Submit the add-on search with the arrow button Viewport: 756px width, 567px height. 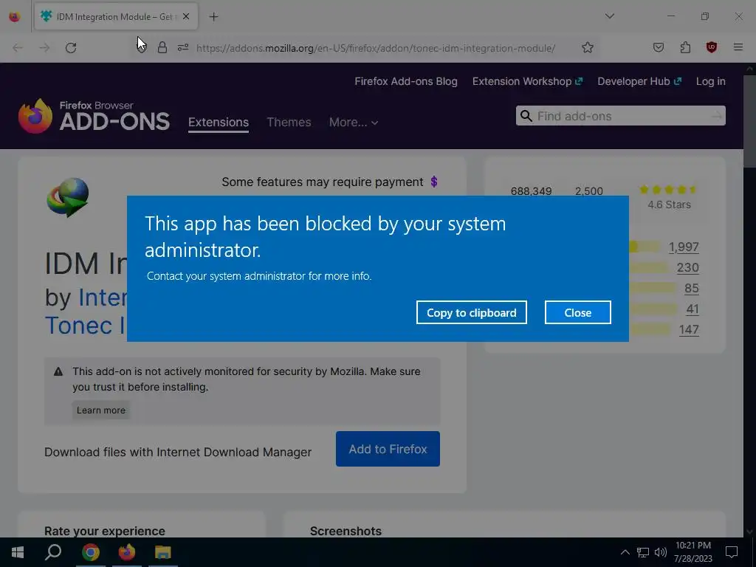[x=717, y=116]
